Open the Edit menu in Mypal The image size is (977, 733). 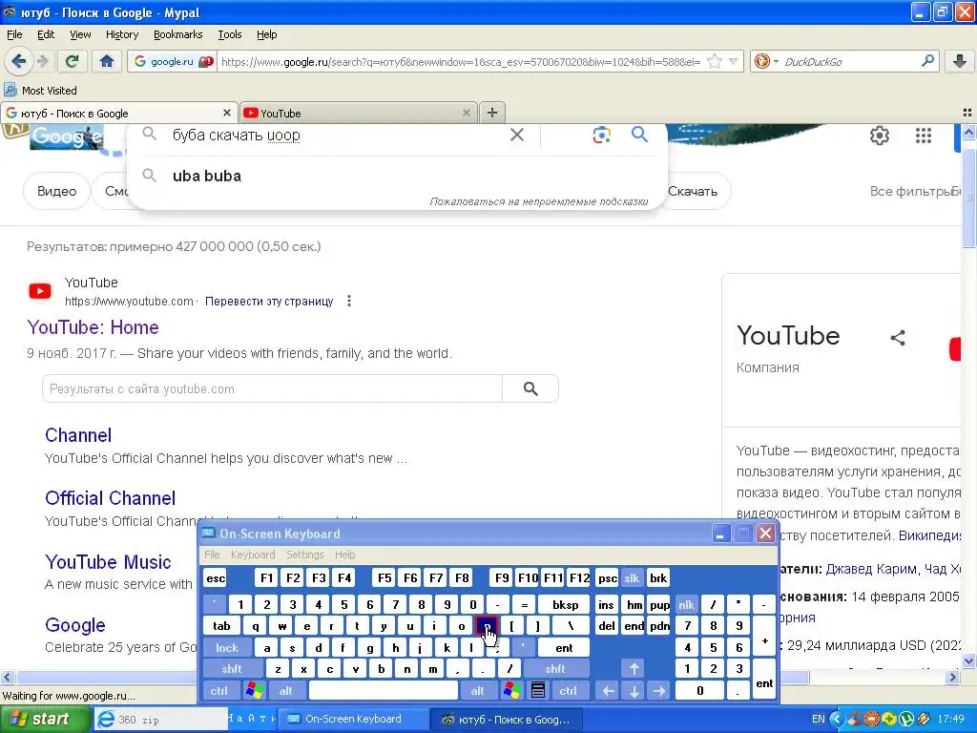pyautogui.click(x=46, y=34)
